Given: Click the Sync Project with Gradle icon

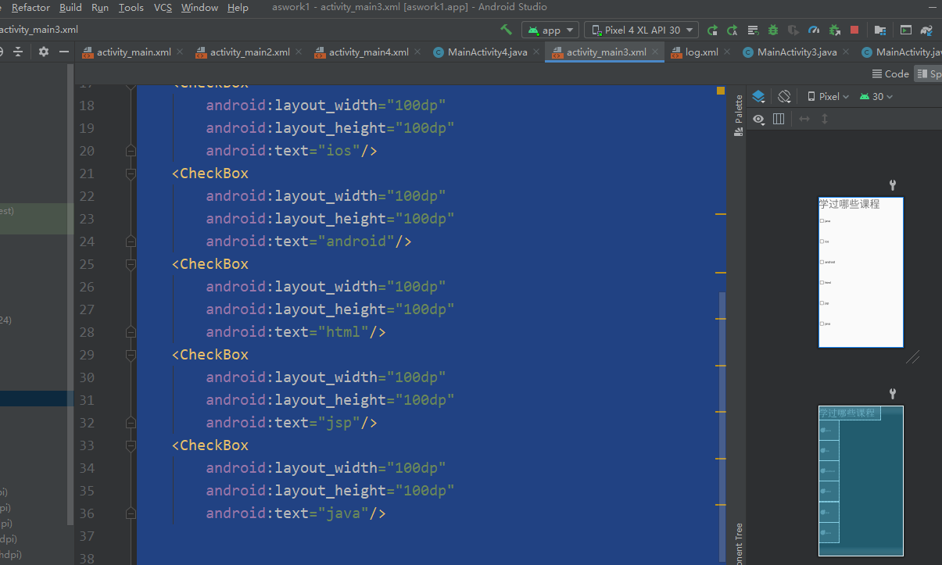Looking at the screenshot, I should tap(926, 30).
